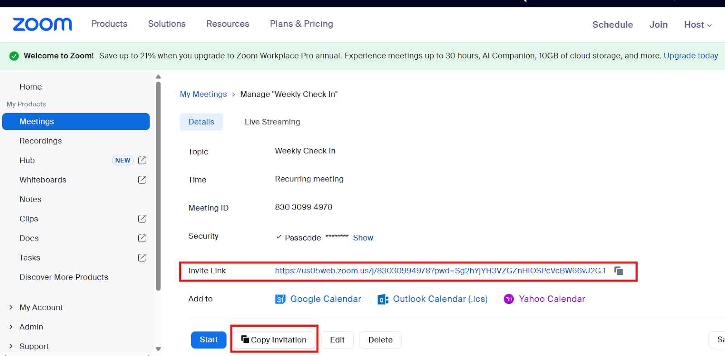
Task: Copy invite link using copy icon
Action: tap(619, 271)
